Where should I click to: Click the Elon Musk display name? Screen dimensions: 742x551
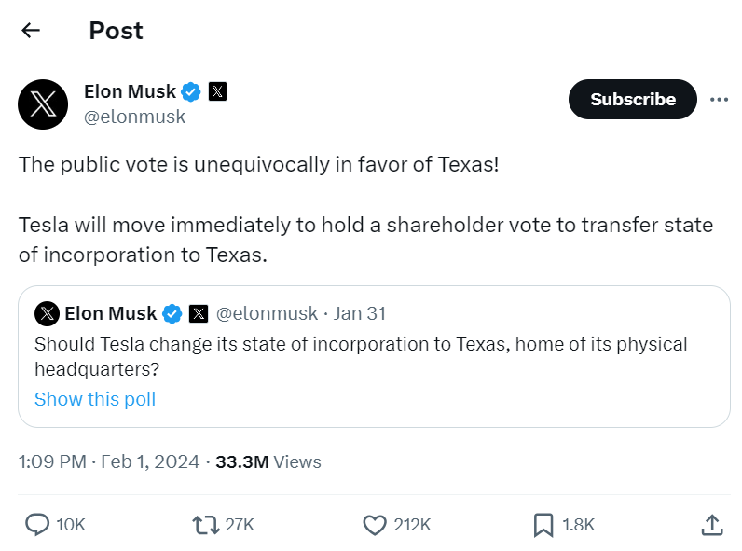130,91
